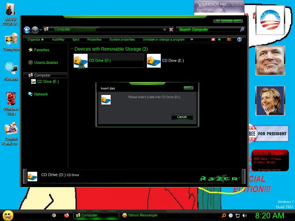
Task: Click the McCain Did you Vote gadget
Action: pyautogui.click(x=270, y=60)
